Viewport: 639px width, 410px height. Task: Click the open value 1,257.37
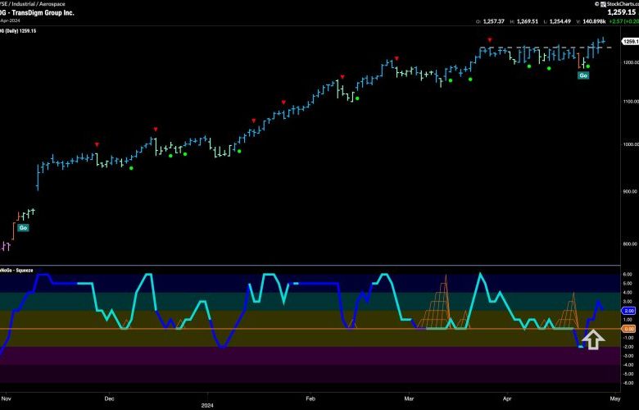point(493,21)
